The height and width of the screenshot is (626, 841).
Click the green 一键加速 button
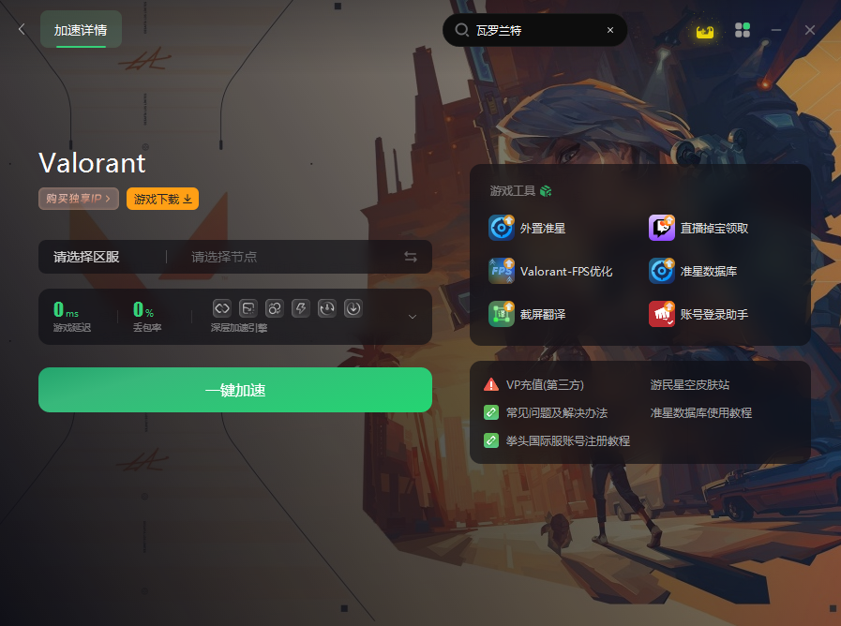click(235, 390)
